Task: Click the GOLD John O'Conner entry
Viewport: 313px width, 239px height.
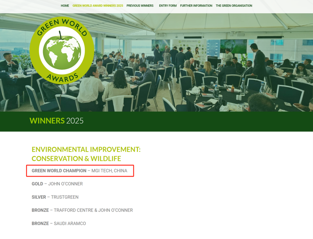Action: pos(57,184)
